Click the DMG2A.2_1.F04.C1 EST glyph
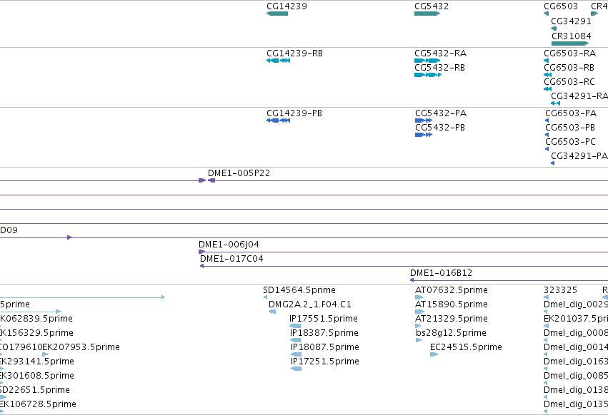This screenshot has width=608, height=415. (272, 312)
